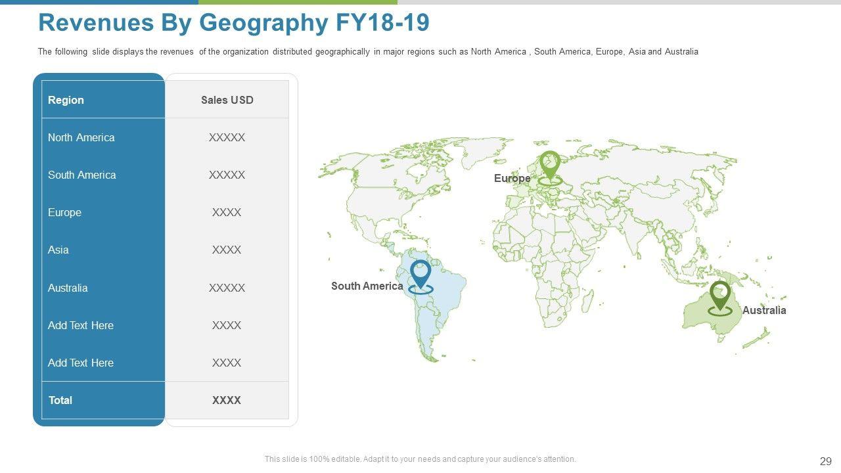Click the Europe label on the map
Image resolution: width=841 pixels, height=473 pixels.
(512, 179)
